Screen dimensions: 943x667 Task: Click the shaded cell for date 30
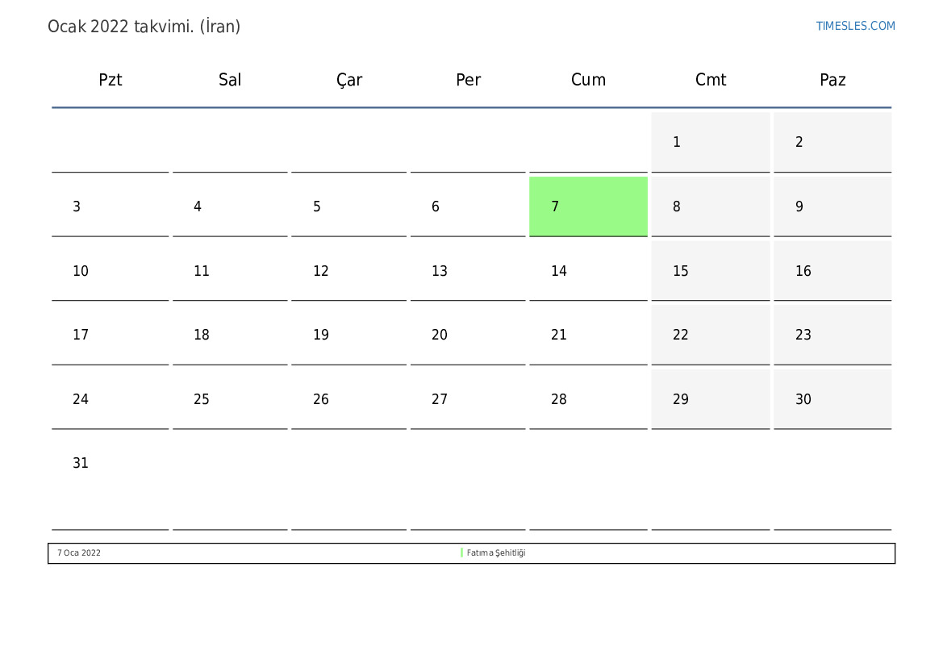coord(832,399)
